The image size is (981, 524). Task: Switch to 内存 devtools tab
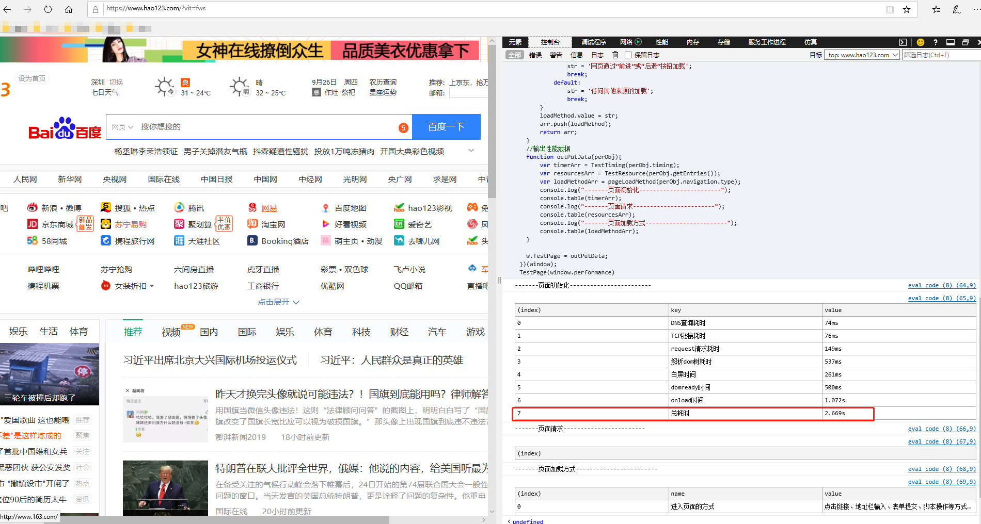[693, 42]
